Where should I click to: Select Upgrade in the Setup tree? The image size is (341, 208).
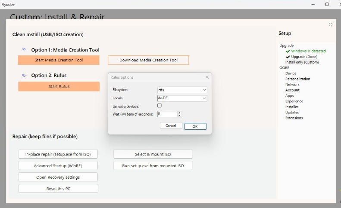pyautogui.click(x=286, y=46)
